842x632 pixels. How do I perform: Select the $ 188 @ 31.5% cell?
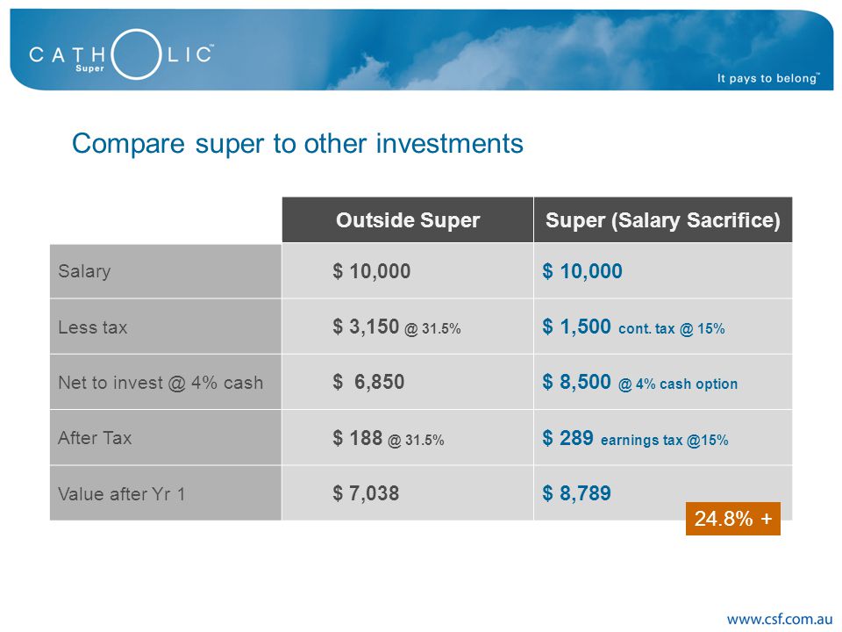(389, 438)
